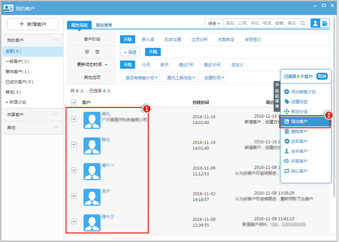Focus the customer search input field

[x=262, y=23]
